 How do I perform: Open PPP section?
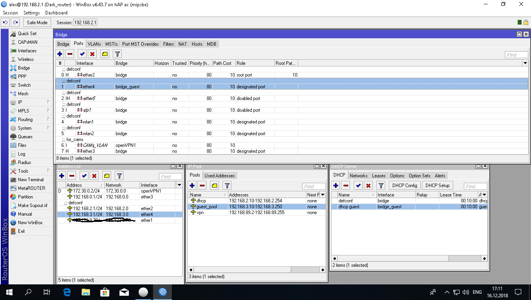click(x=22, y=77)
